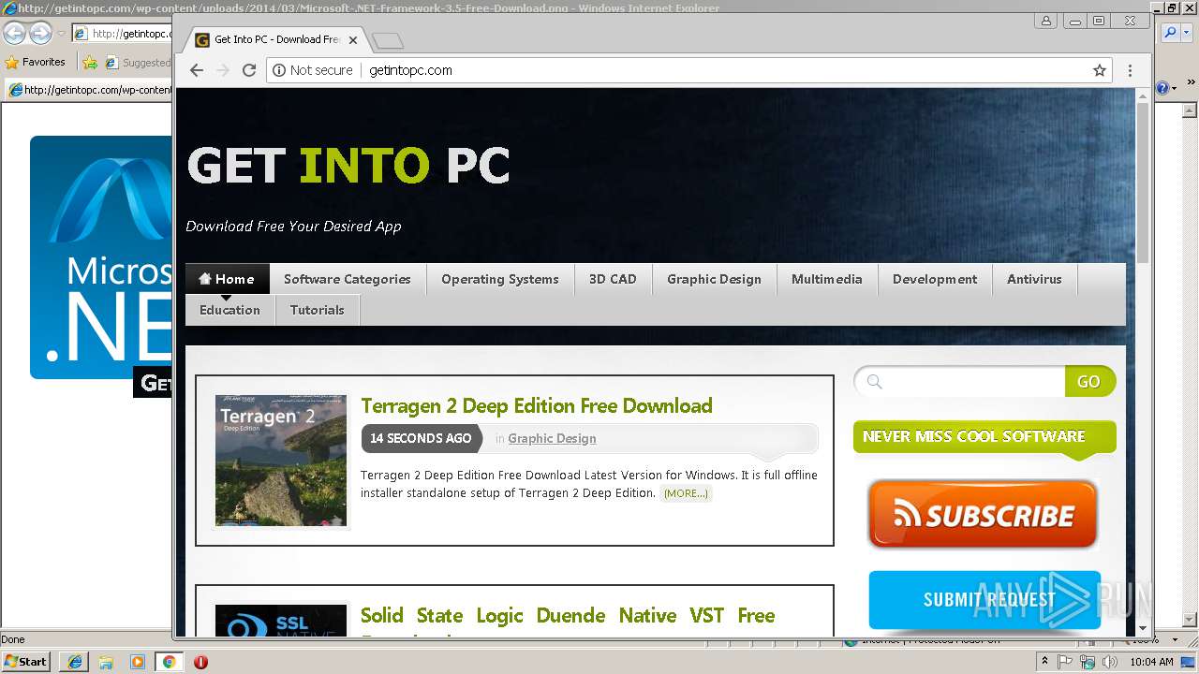Open Graphic Design category link under Terragen
Viewport: 1199px width, 674px height.
tap(552, 438)
